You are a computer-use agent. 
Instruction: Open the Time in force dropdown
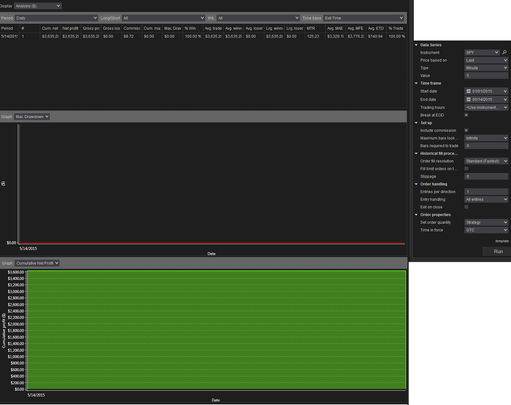click(486, 230)
